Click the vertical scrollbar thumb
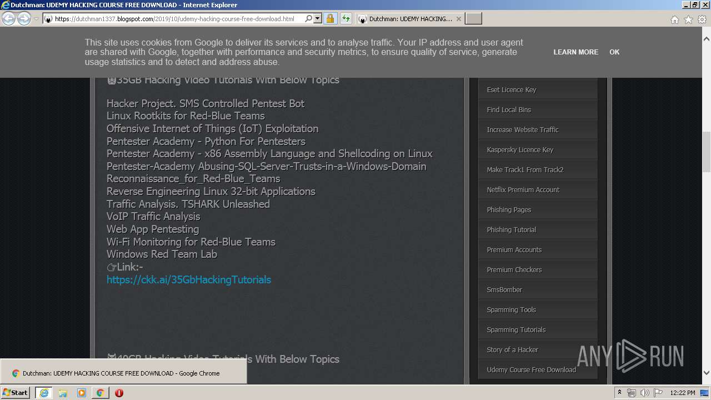 coord(707,152)
